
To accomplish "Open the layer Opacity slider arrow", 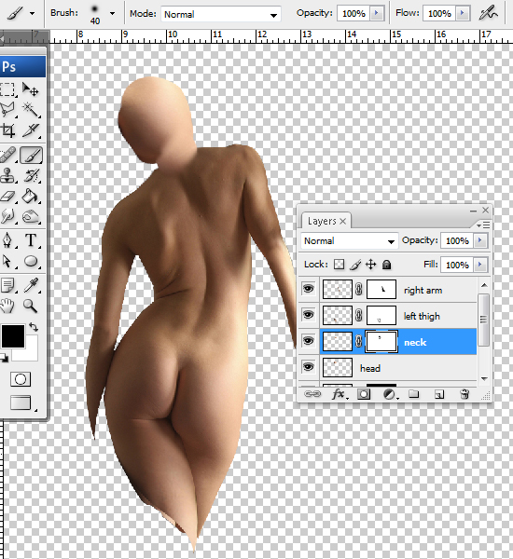I will pyautogui.click(x=480, y=240).
